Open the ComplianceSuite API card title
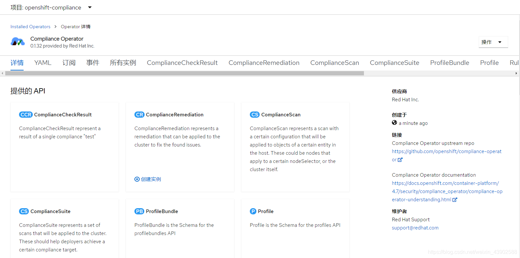The height and width of the screenshot is (258, 520). click(50, 211)
